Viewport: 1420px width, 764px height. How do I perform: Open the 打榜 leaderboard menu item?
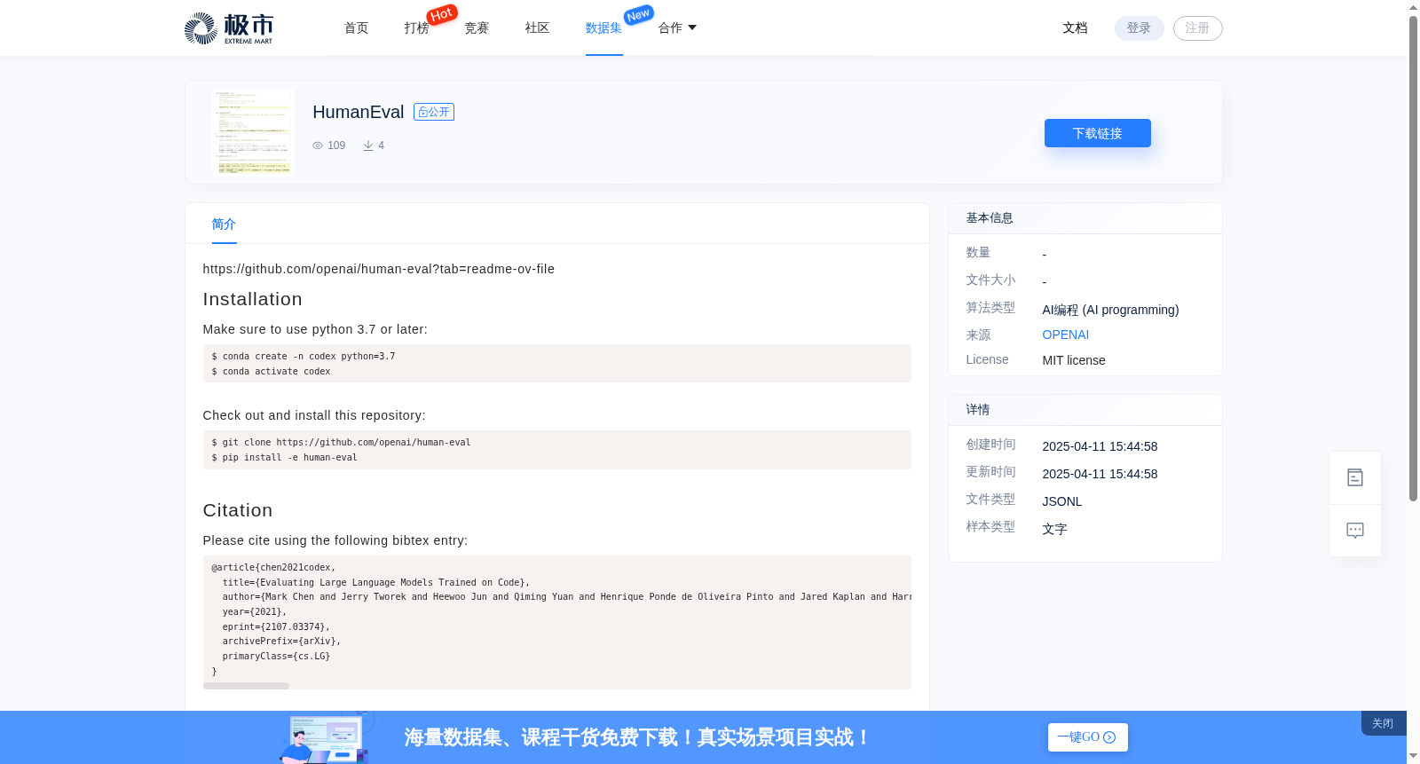[x=416, y=28]
